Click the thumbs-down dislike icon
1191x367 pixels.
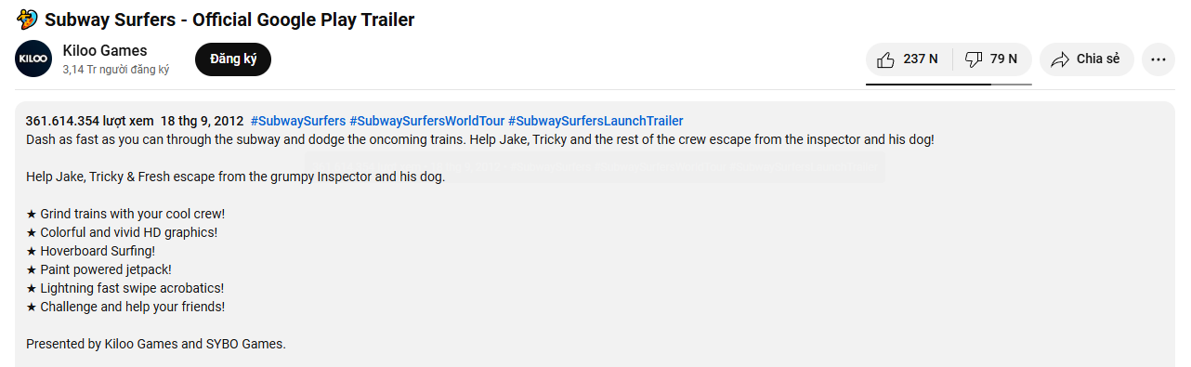point(974,59)
